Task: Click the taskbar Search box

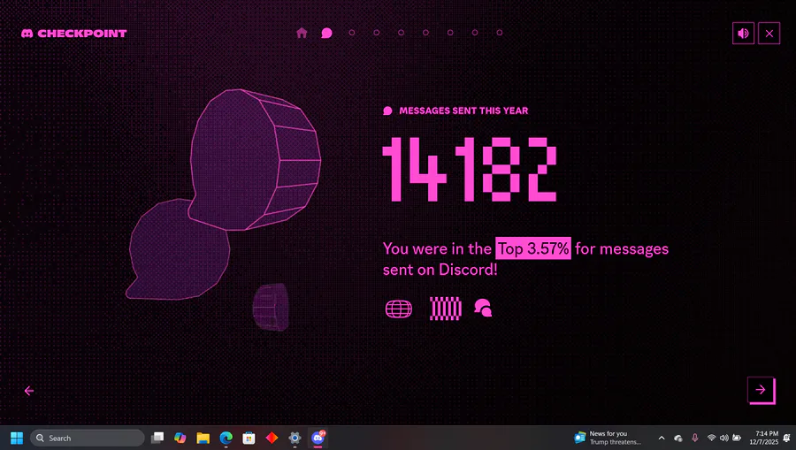Action: [x=88, y=438]
